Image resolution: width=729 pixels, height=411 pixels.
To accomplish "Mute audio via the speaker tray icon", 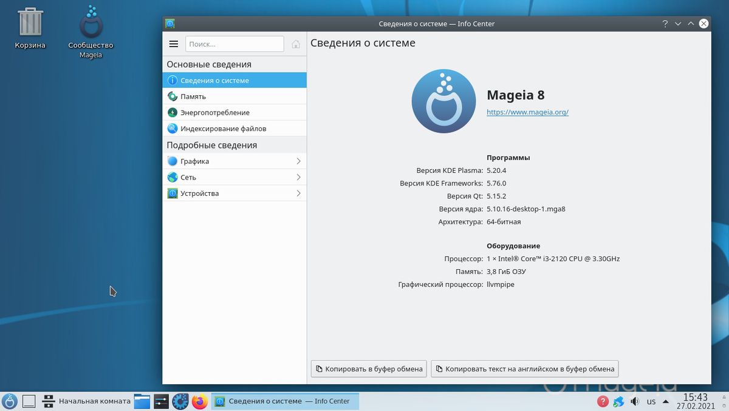I will 634,401.
